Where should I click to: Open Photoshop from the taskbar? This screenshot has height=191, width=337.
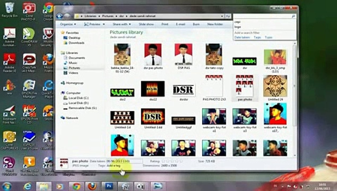tap(109, 186)
